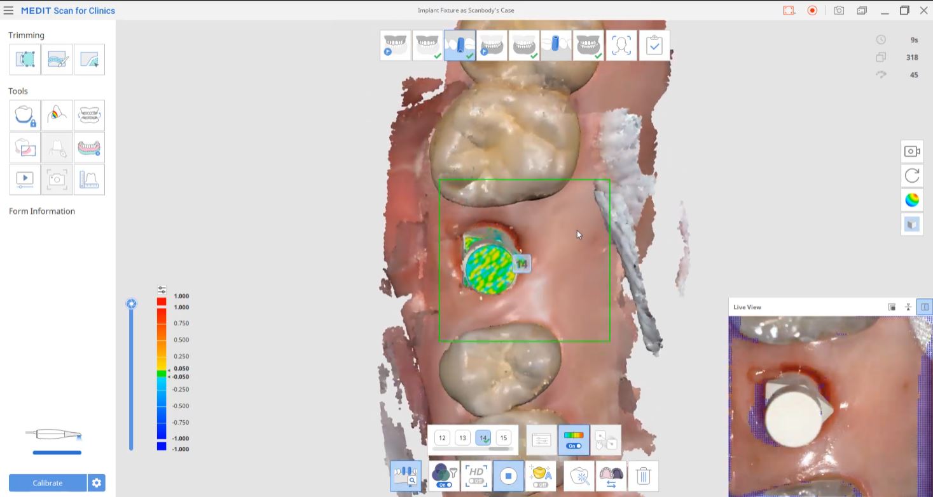The height and width of the screenshot is (497, 933).
Task: Click the blue vertical slider handle
Action: (132, 304)
